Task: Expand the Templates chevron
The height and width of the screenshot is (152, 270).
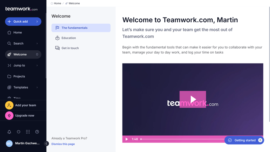Action: [37, 87]
